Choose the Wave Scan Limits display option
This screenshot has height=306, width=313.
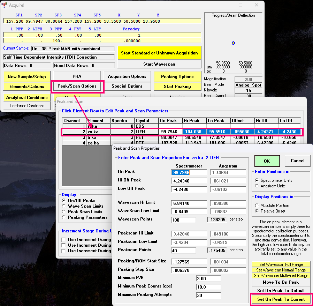pyautogui.click(x=64, y=206)
